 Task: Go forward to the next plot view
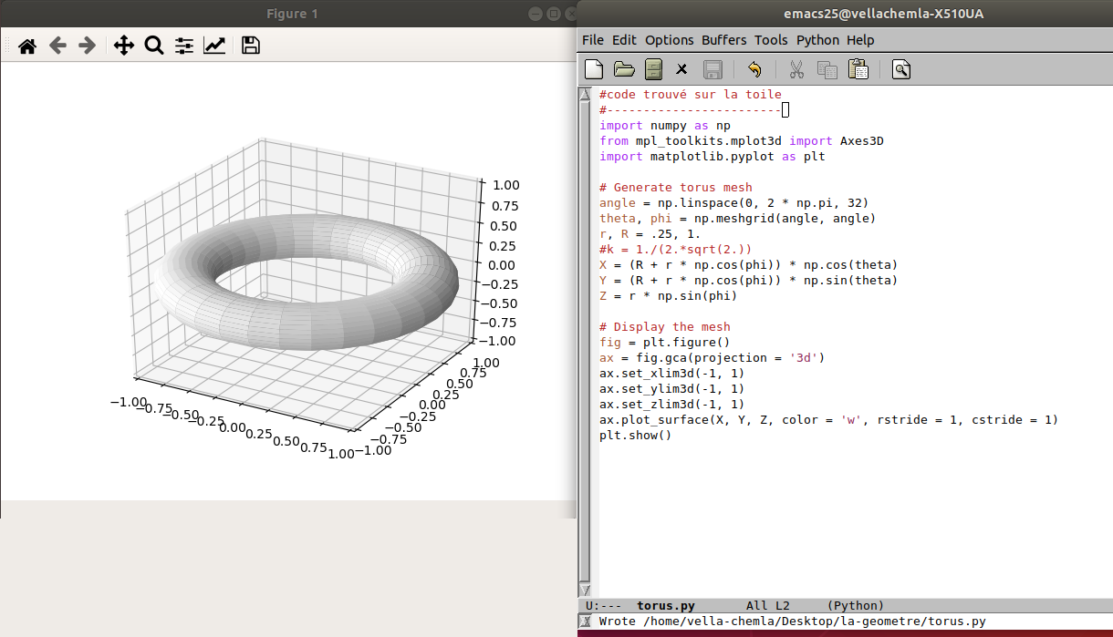point(88,46)
